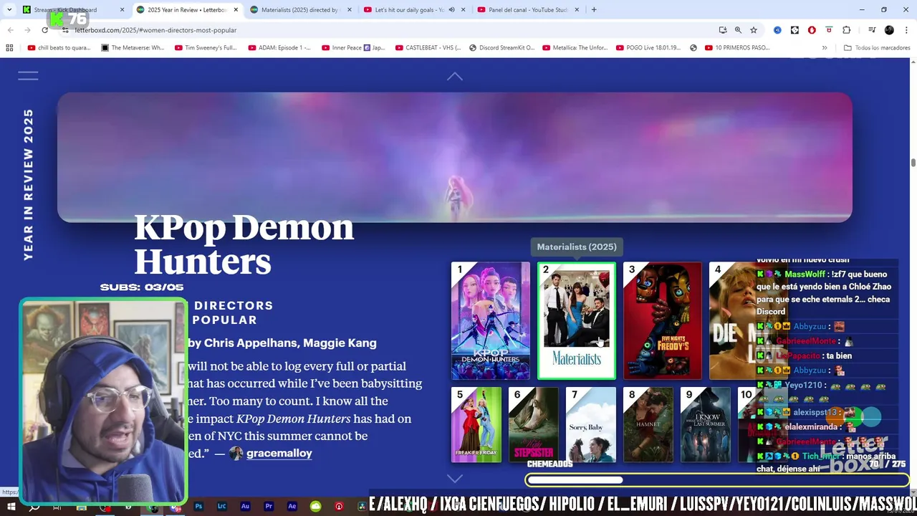Open the Windows Start button
The width and height of the screenshot is (917, 516).
pyautogui.click(x=11, y=507)
